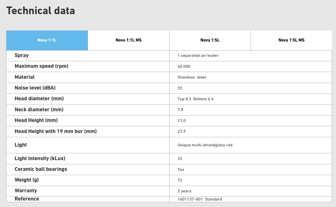
Task: Select 'Unique multi-strandglass rod' value
Action: click(x=205, y=145)
